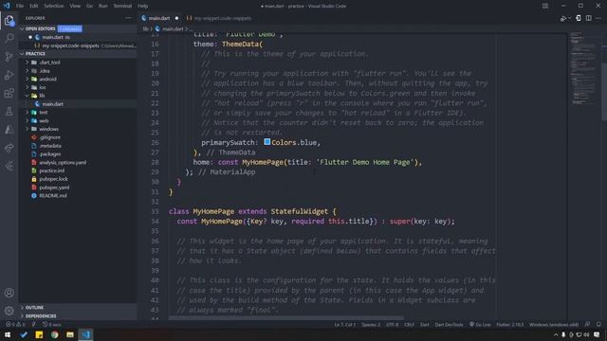The image size is (607, 341).
Task: Click the Split Editor icon
Action: pyautogui.click(x=588, y=18)
